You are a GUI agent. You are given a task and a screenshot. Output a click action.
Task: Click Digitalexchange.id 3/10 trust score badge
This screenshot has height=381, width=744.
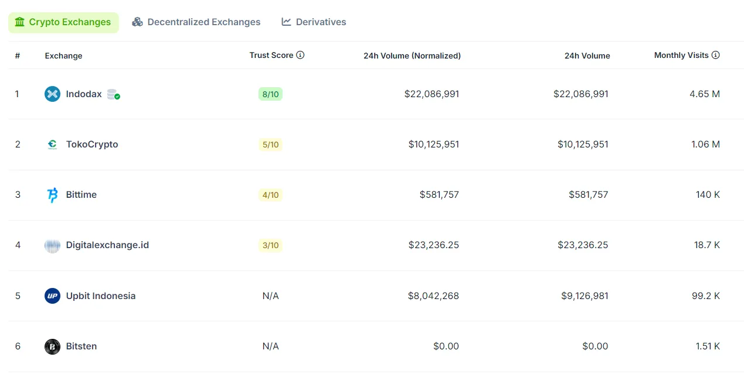[x=270, y=245]
